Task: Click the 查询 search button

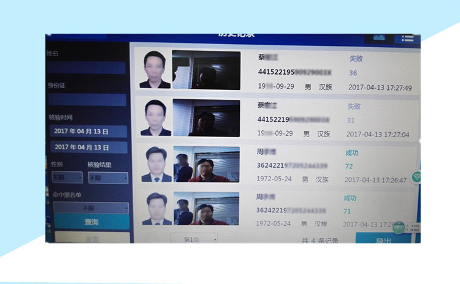Action: (x=92, y=222)
